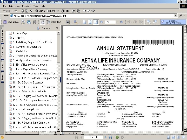The width and height of the screenshot is (187, 140).
Task: Click the binoculars Search icon
Action: click(35, 22)
